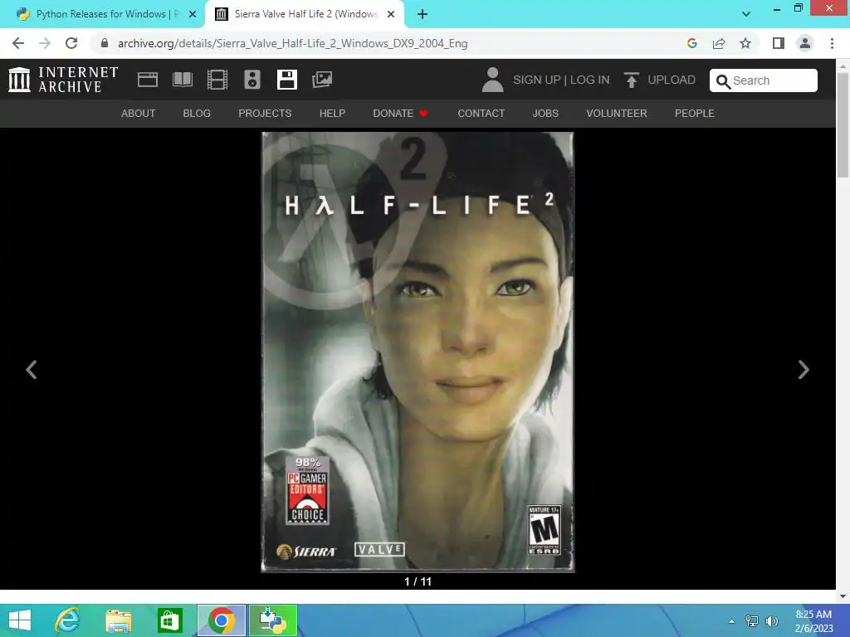The height and width of the screenshot is (637, 850).
Task: Open the BLOG menu link
Action: (x=197, y=113)
